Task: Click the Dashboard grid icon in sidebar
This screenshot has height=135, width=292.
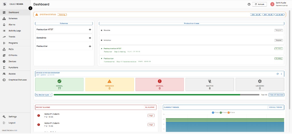Action: tap(4, 13)
